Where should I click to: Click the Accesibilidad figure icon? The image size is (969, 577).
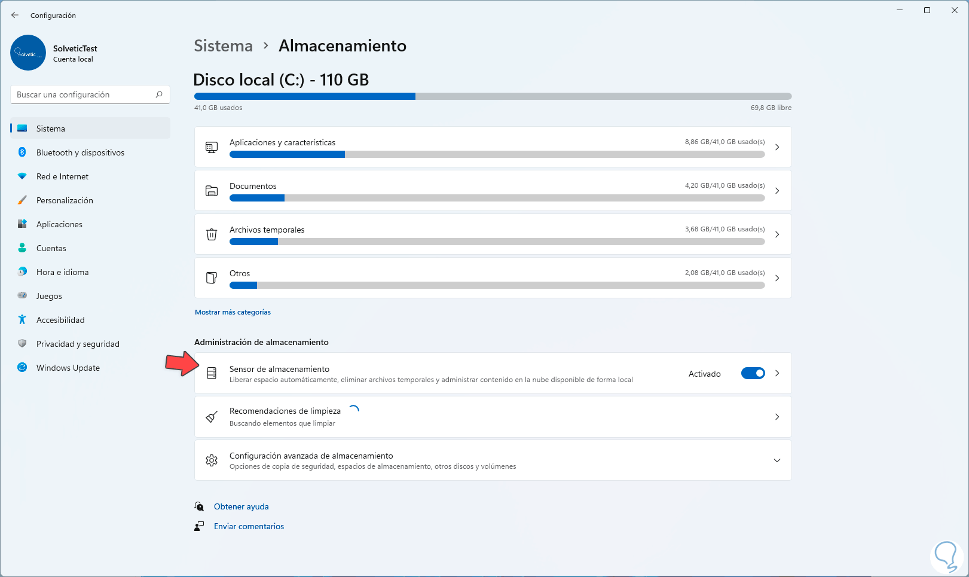22,320
